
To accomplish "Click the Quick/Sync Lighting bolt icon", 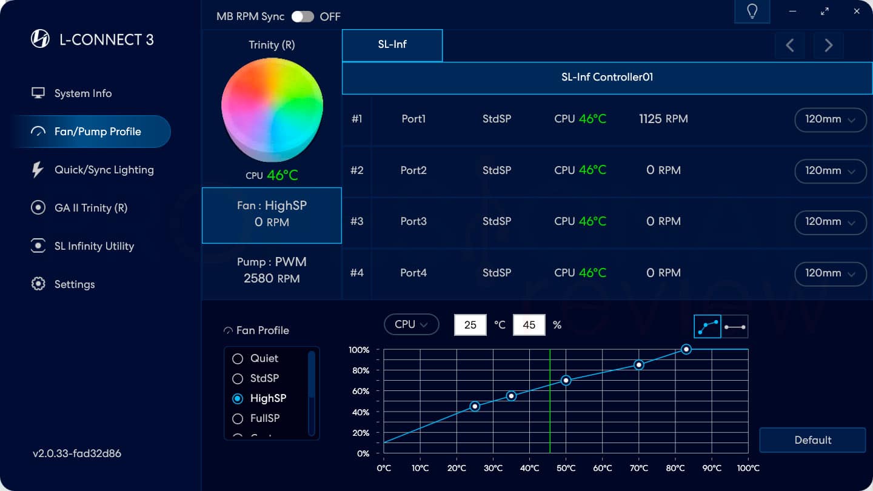I will [x=38, y=170].
